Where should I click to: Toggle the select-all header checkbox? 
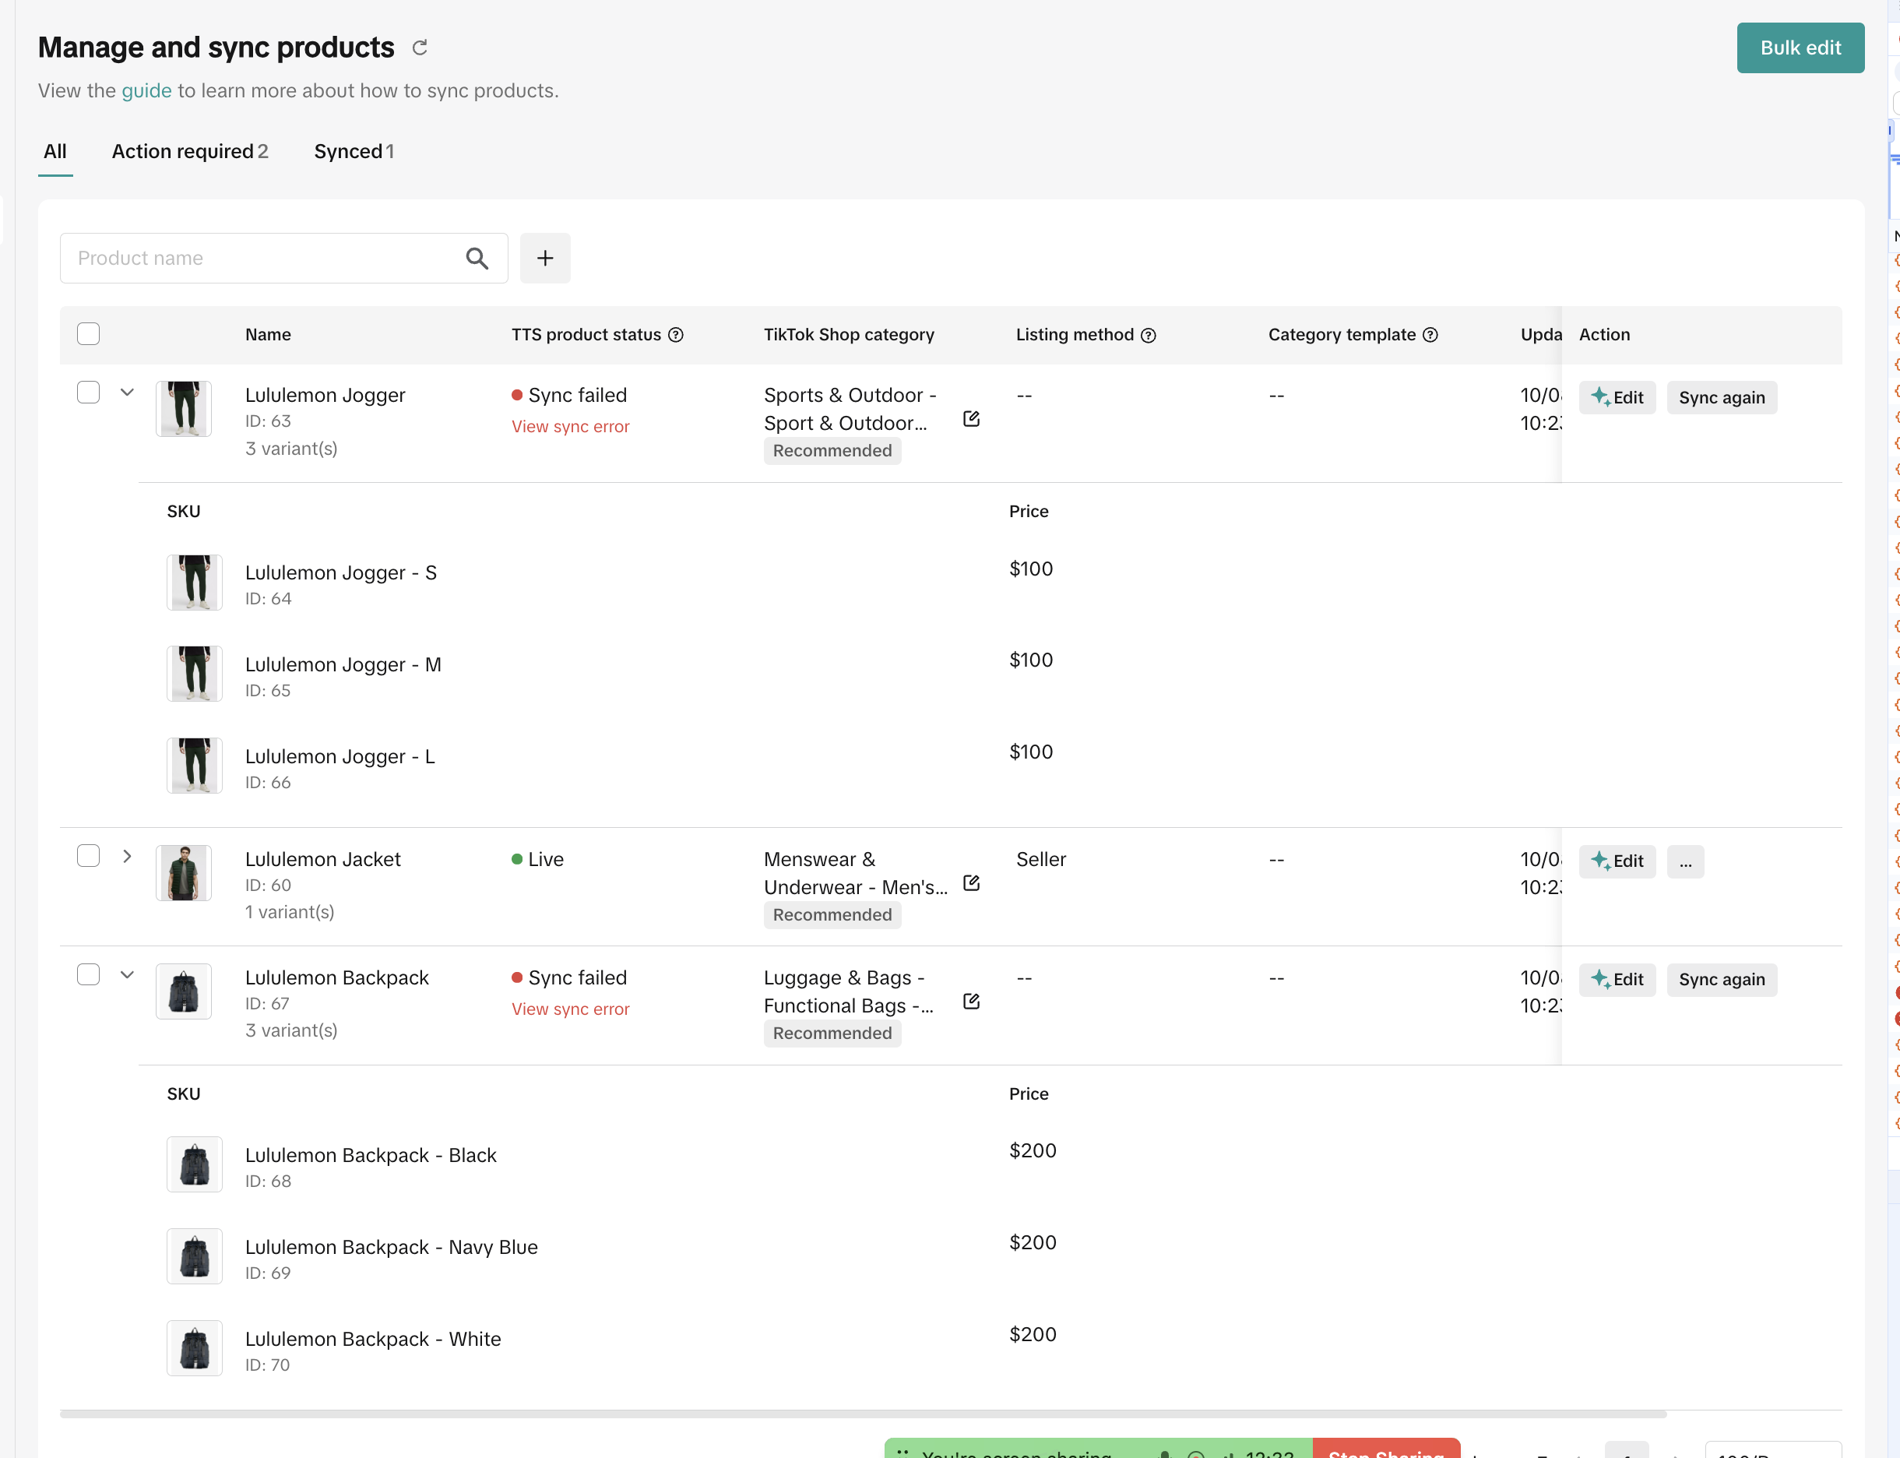pyautogui.click(x=89, y=334)
